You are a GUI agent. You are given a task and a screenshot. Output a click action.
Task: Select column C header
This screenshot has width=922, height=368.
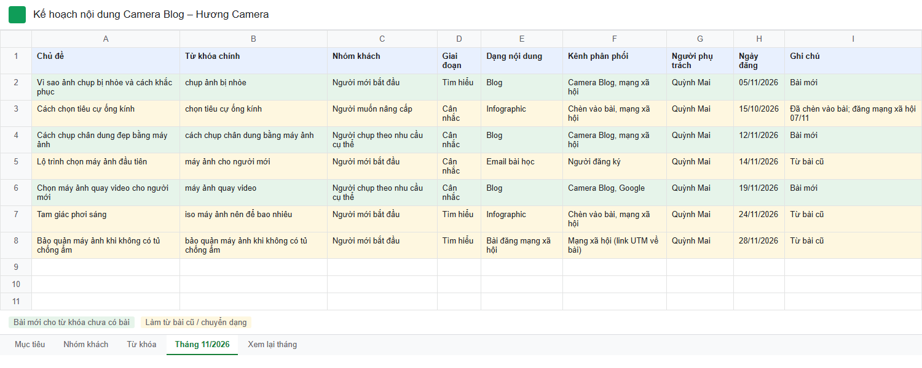click(382, 39)
